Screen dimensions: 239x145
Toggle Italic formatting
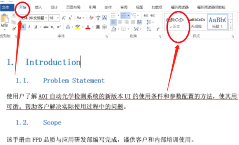[29, 27]
